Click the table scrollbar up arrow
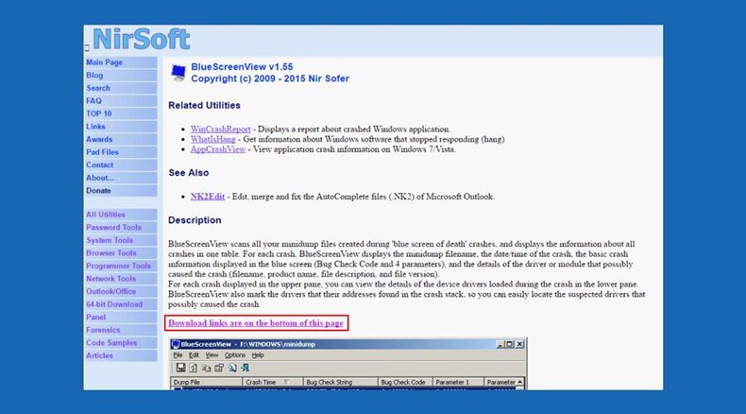The image size is (746, 414). tap(520, 382)
